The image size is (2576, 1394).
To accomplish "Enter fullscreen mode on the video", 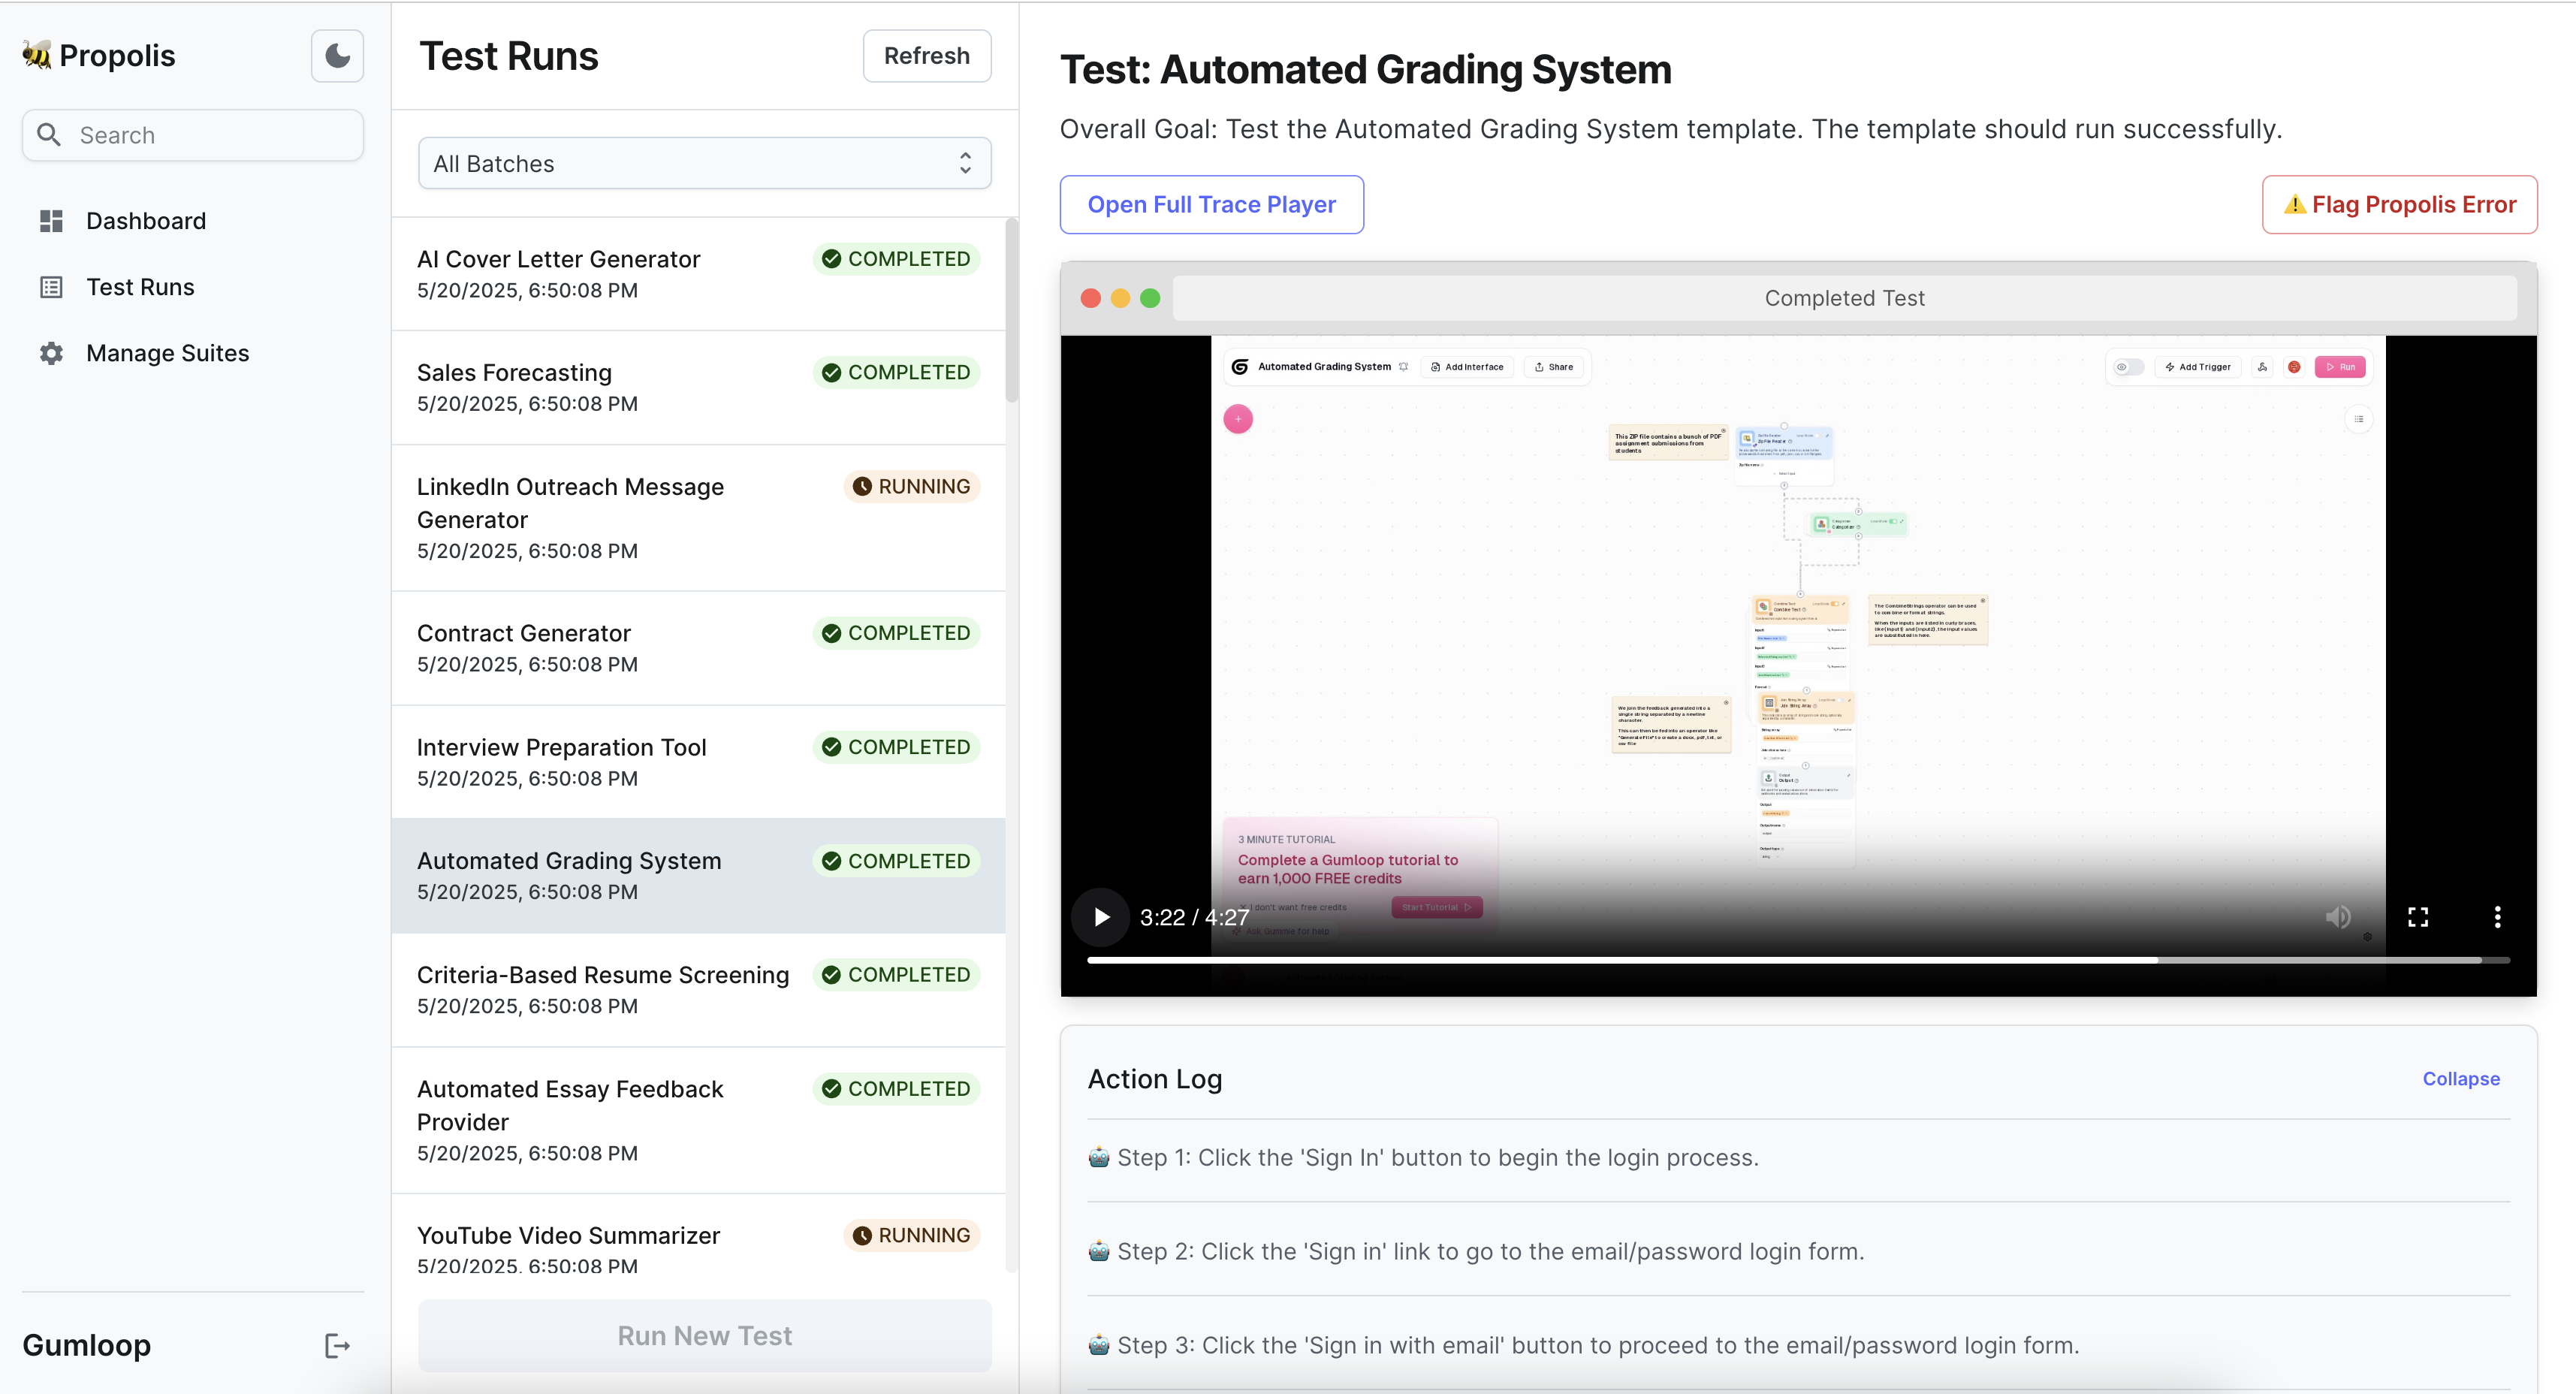I will (x=2417, y=917).
